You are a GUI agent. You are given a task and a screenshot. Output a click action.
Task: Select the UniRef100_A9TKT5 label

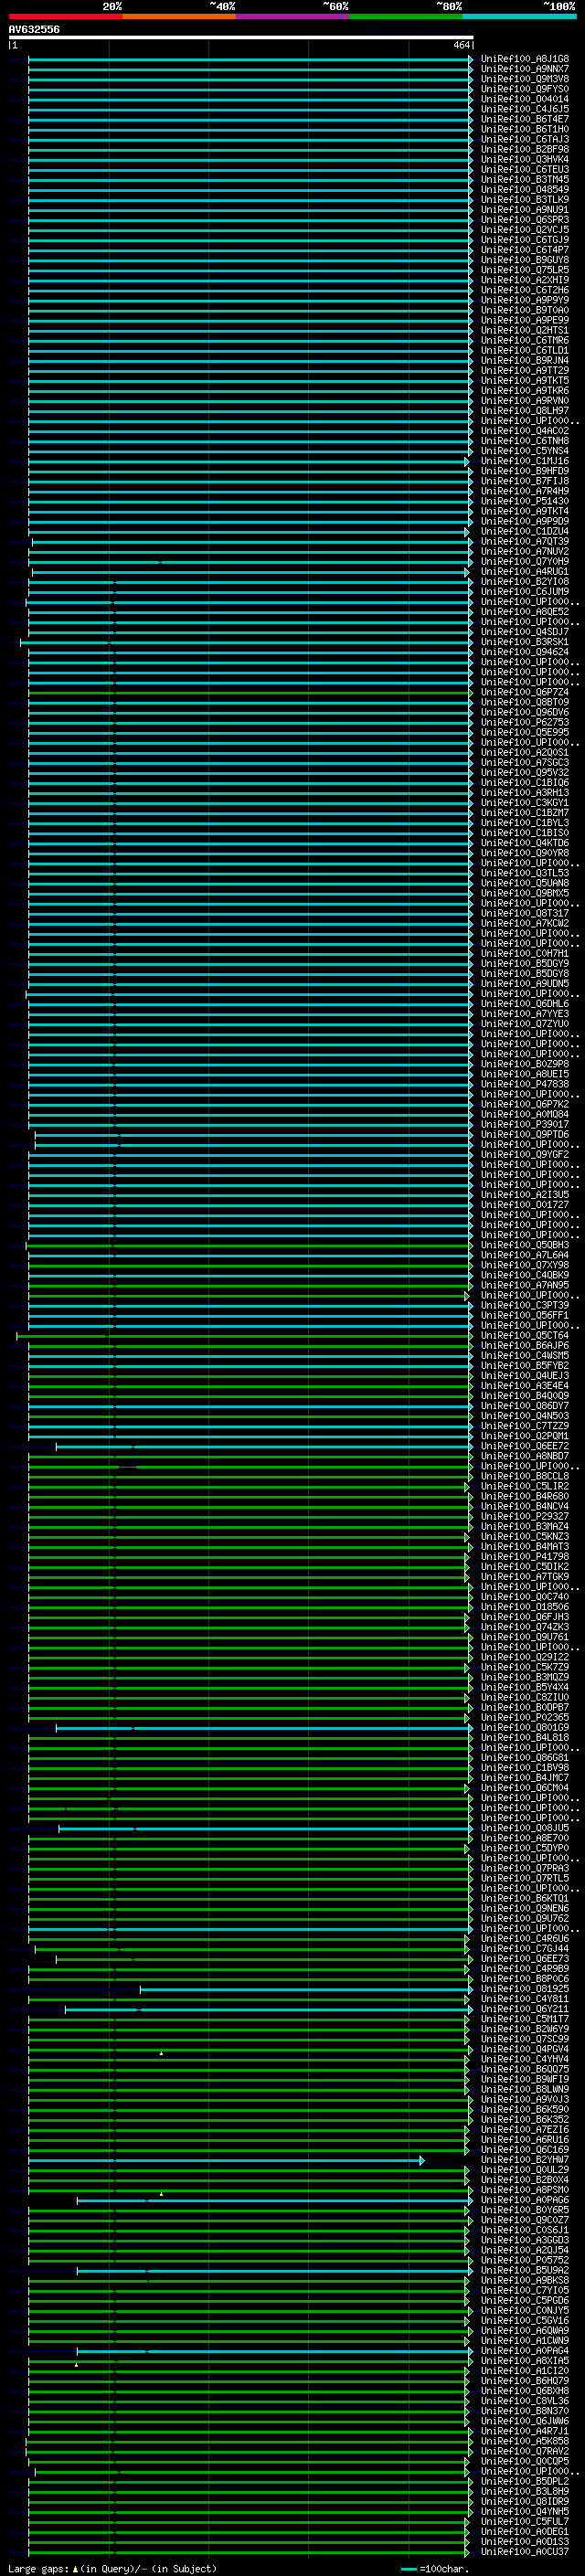525,380
